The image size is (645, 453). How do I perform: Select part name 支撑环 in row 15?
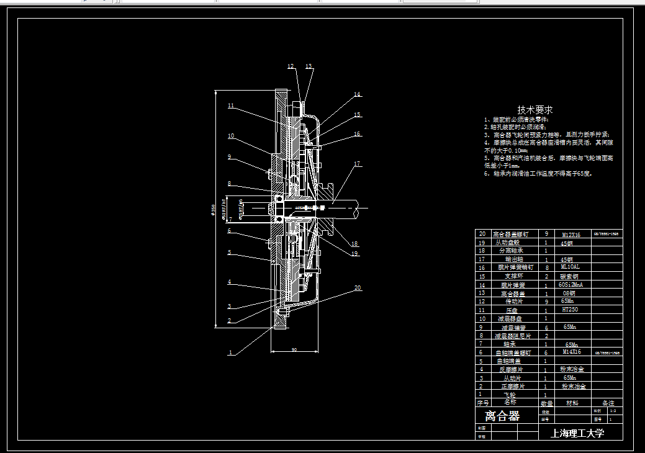(514, 276)
